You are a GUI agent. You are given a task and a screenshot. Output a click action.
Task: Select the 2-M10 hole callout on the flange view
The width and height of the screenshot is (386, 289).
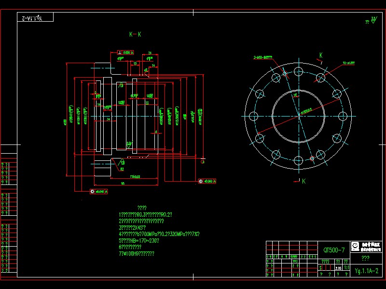pyautogui.click(x=263, y=56)
